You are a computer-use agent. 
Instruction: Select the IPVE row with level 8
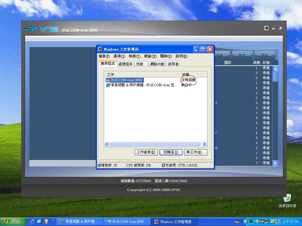pyautogui.click(x=244, y=118)
